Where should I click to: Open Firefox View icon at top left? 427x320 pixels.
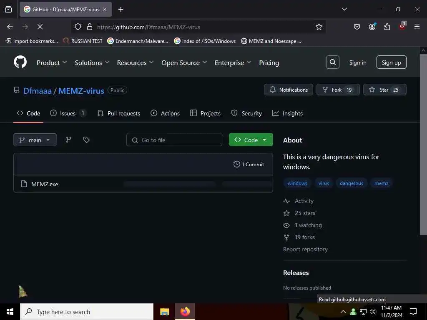tap(8, 9)
